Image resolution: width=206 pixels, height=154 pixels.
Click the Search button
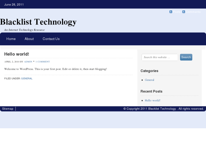coord(186,57)
